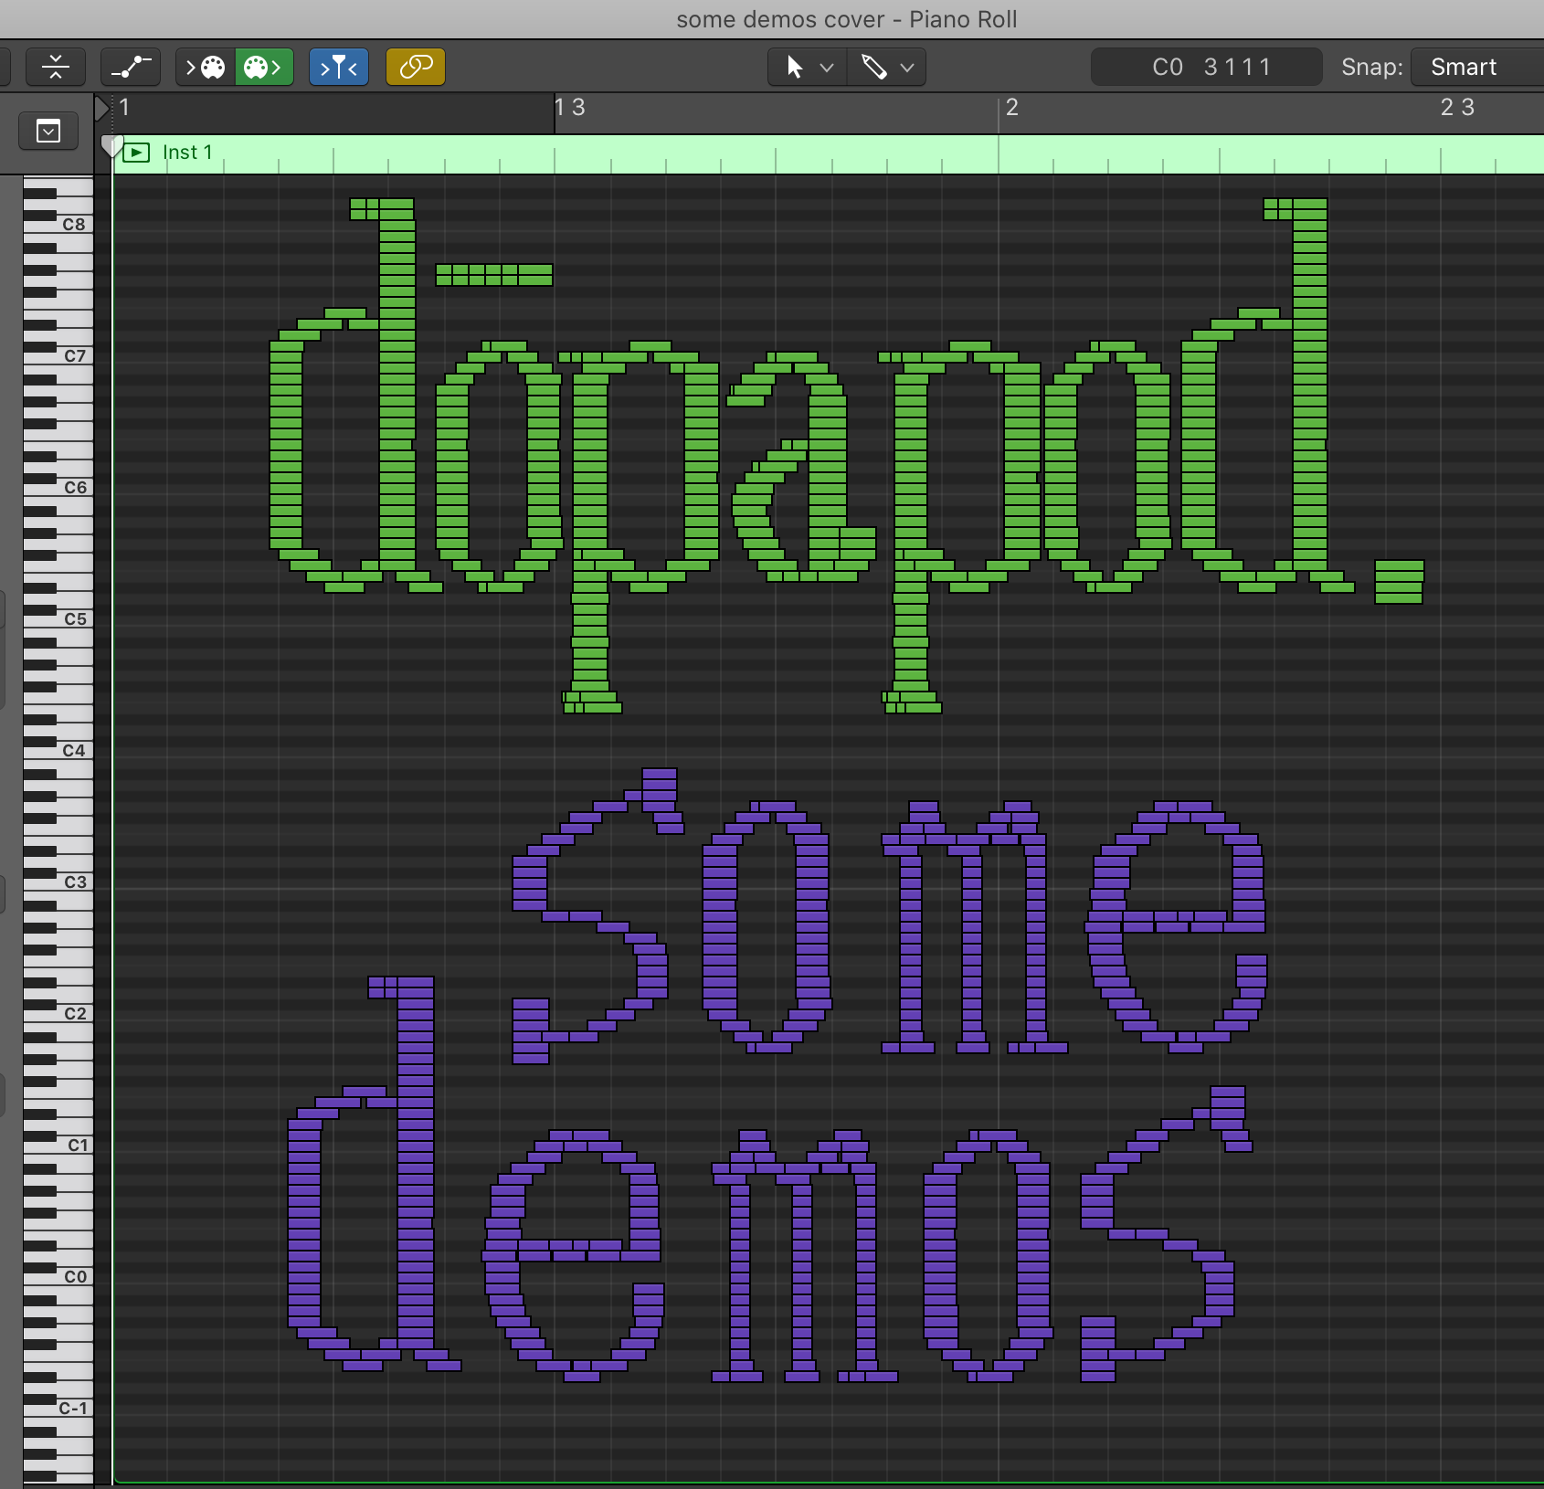Open the left-click tool dropdown arrow
The image size is (1544, 1489).
827,67
